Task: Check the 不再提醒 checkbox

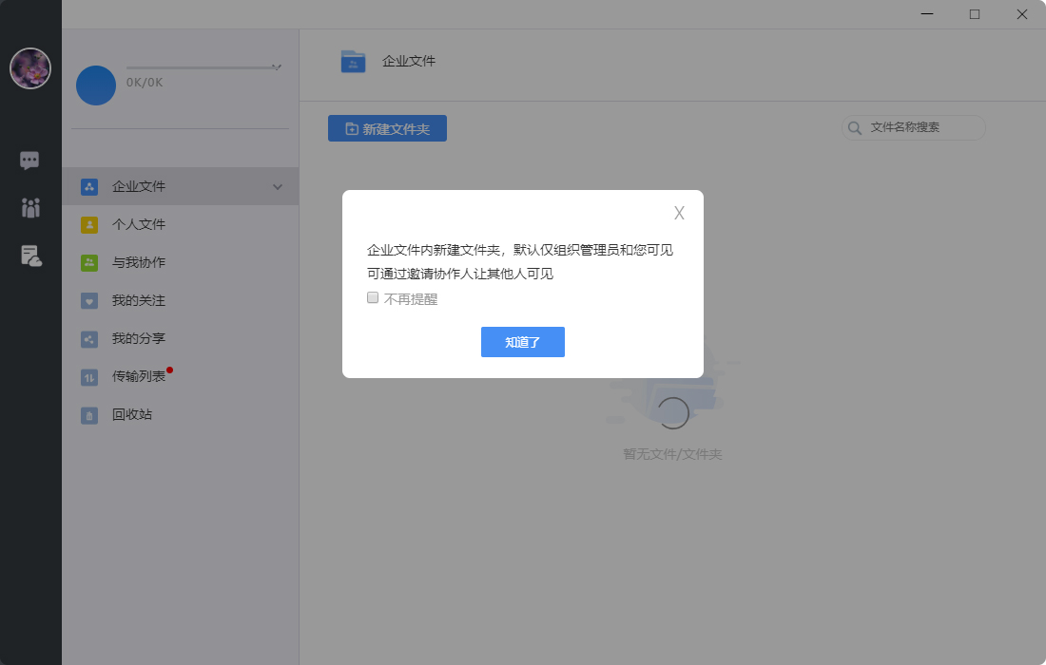Action: click(x=373, y=298)
